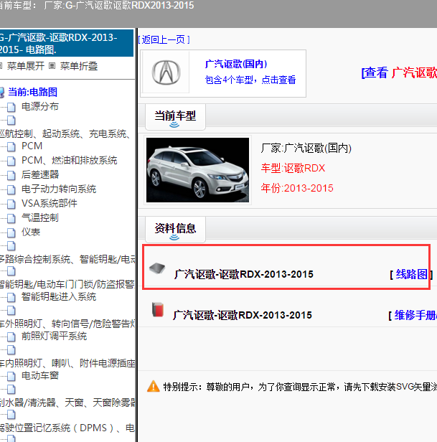
Task: Collapse all menus with 菜单折叠
Action: pyautogui.click(x=79, y=66)
